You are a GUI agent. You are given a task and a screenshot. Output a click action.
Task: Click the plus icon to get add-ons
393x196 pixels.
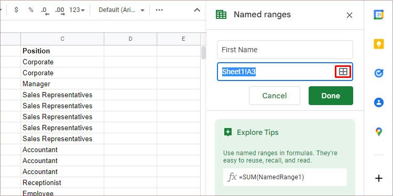pyautogui.click(x=379, y=178)
